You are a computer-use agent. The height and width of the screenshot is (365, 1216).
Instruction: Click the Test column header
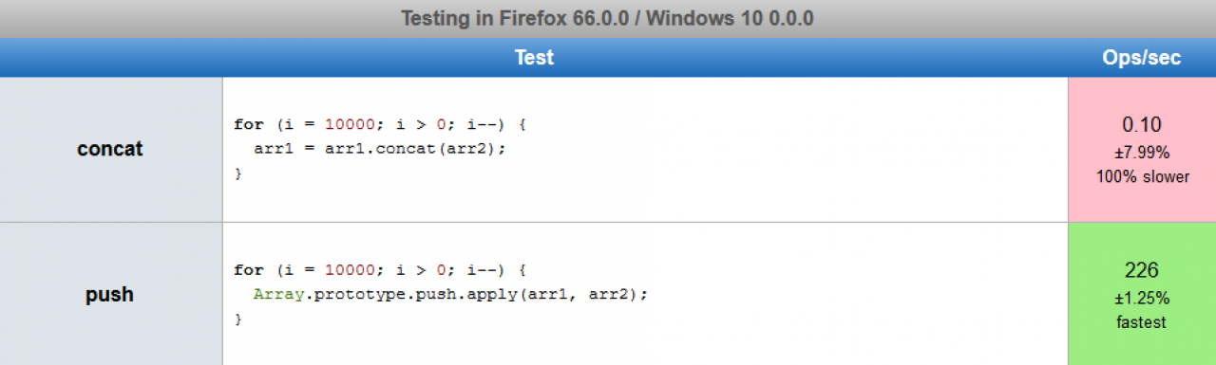(x=534, y=58)
